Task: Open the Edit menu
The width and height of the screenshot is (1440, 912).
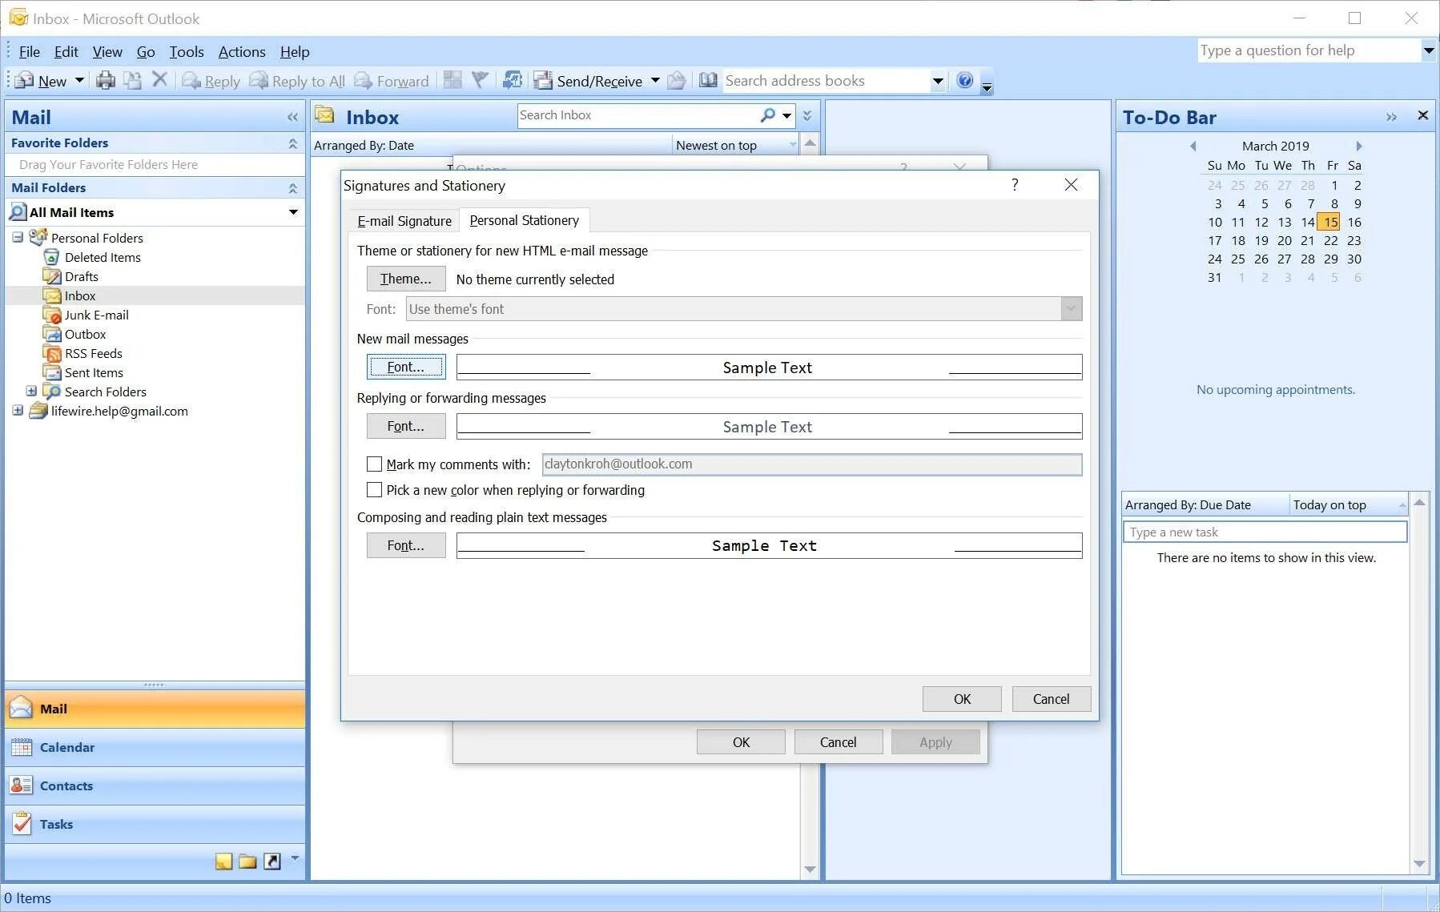Action: click(x=66, y=52)
